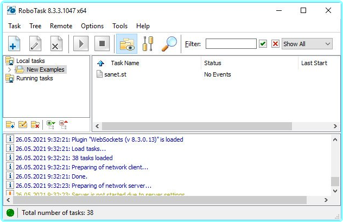Click the Edit Task pencil icon
The image size is (343, 222).
(x=35, y=44)
